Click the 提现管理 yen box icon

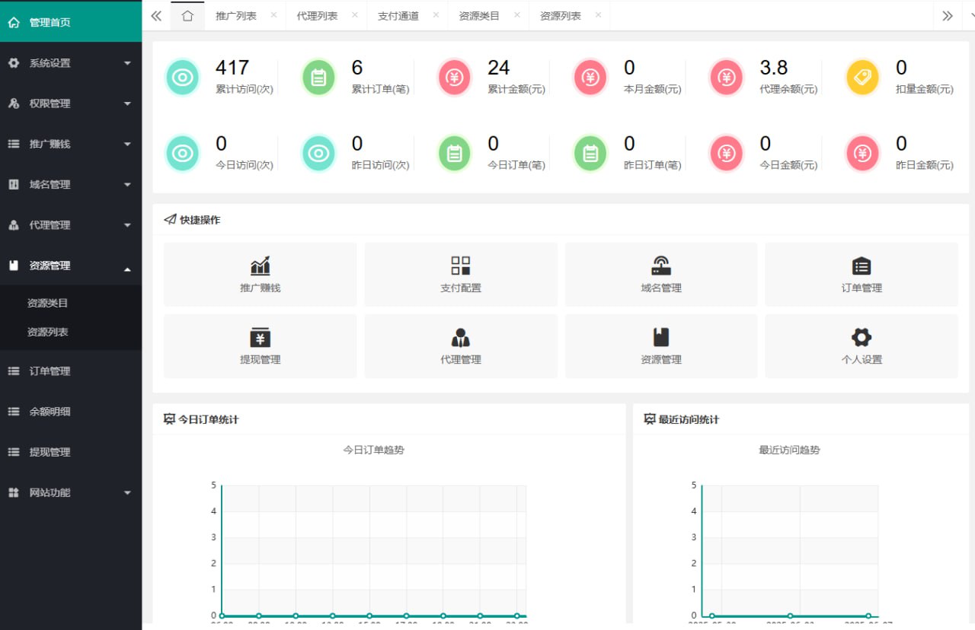pos(260,337)
